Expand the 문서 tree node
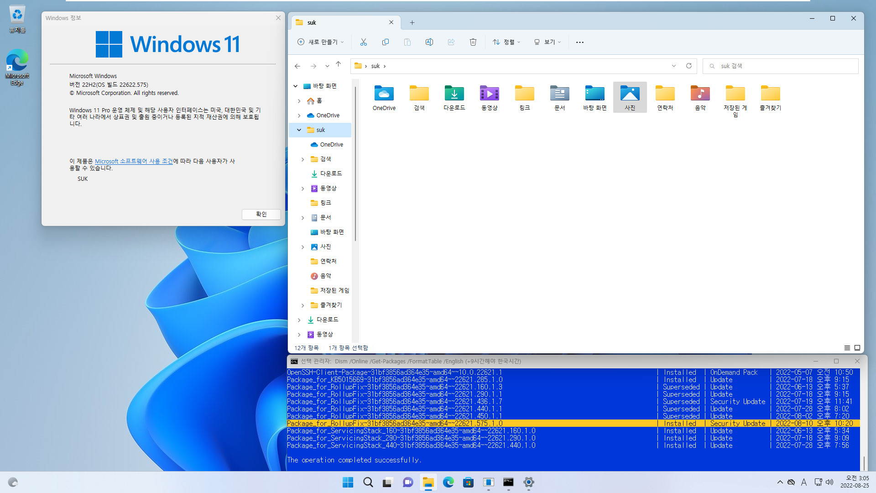 pos(302,218)
